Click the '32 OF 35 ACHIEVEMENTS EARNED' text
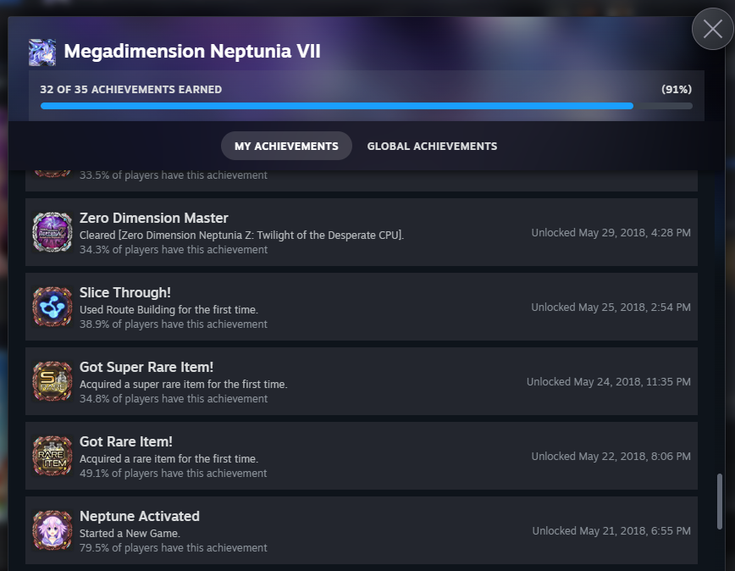735x571 pixels. click(x=130, y=90)
